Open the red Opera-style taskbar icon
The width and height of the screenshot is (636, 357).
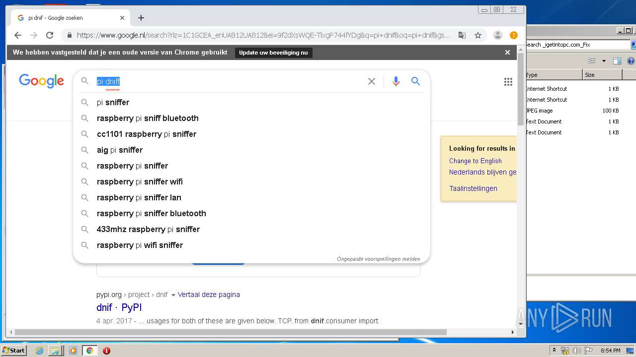click(x=106, y=351)
